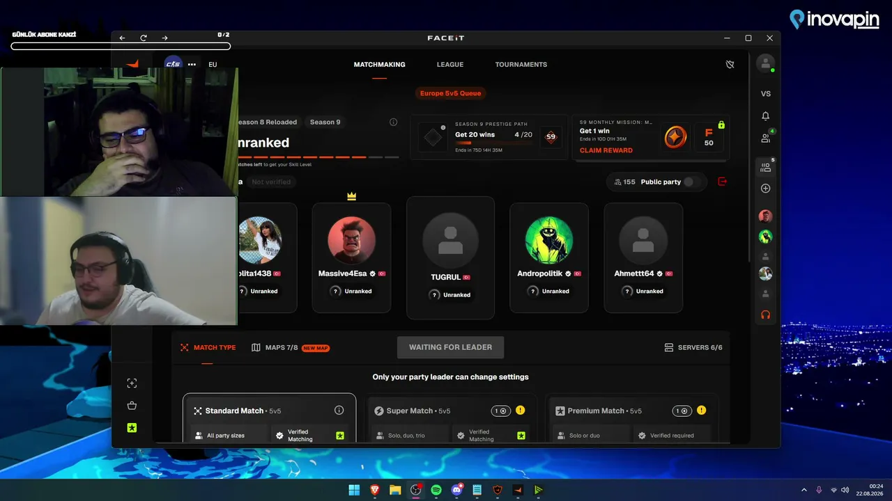Open Massive4Esa's player card
892x501 pixels.
(351, 258)
